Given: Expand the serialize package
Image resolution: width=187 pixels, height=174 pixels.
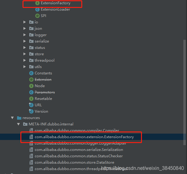Looking at the screenshot, I should click(x=25, y=41).
